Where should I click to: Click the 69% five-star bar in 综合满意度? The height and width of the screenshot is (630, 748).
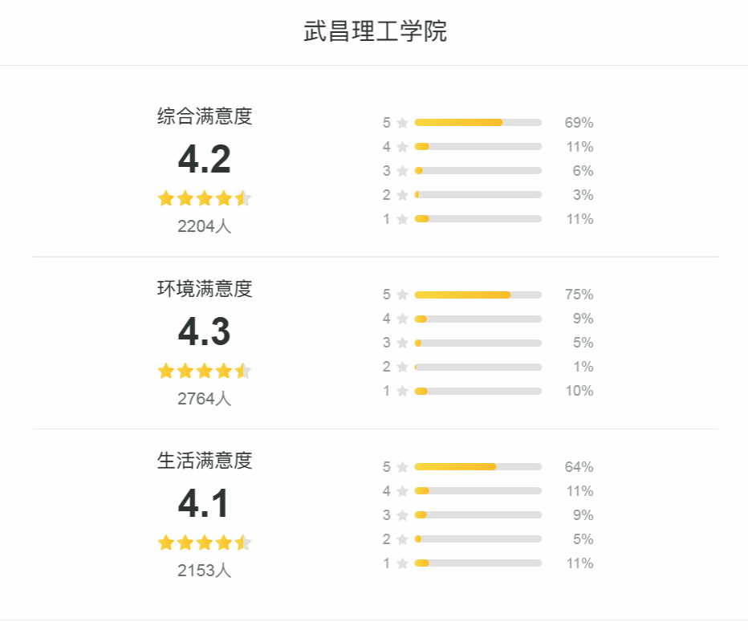pyautogui.click(x=478, y=123)
